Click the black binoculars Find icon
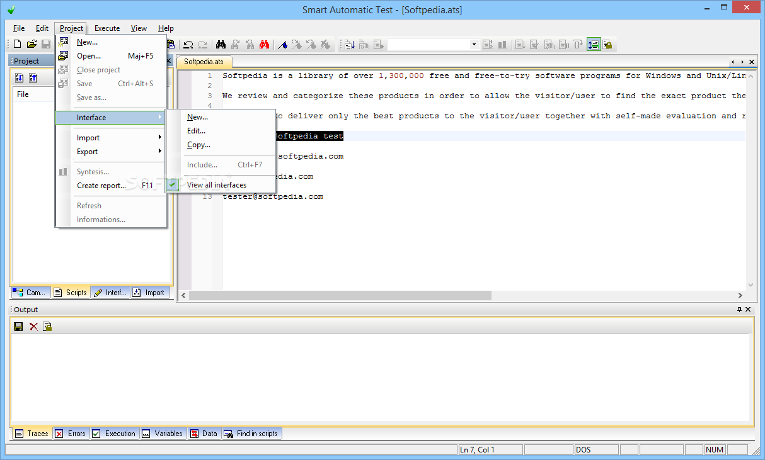The height and width of the screenshot is (460, 765). tap(221, 44)
